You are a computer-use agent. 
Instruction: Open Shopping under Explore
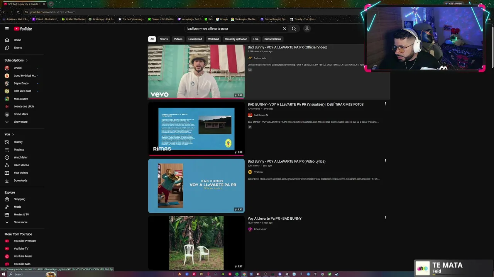tap(22, 199)
